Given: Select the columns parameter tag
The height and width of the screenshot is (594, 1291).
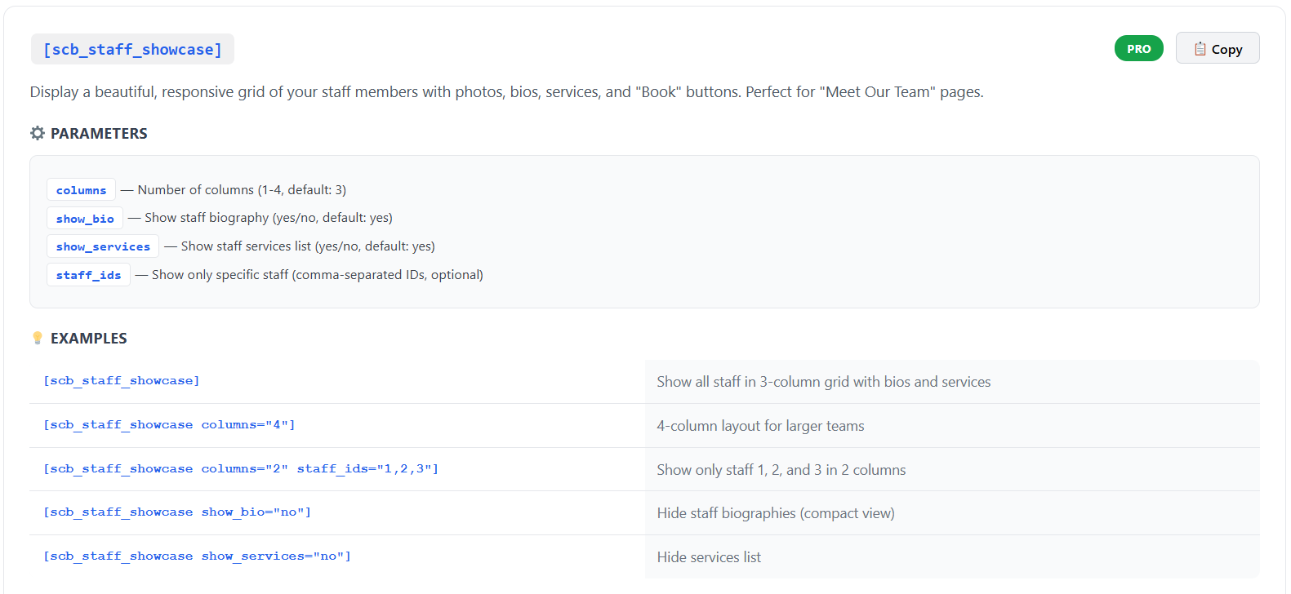Looking at the screenshot, I should [81, 190].
